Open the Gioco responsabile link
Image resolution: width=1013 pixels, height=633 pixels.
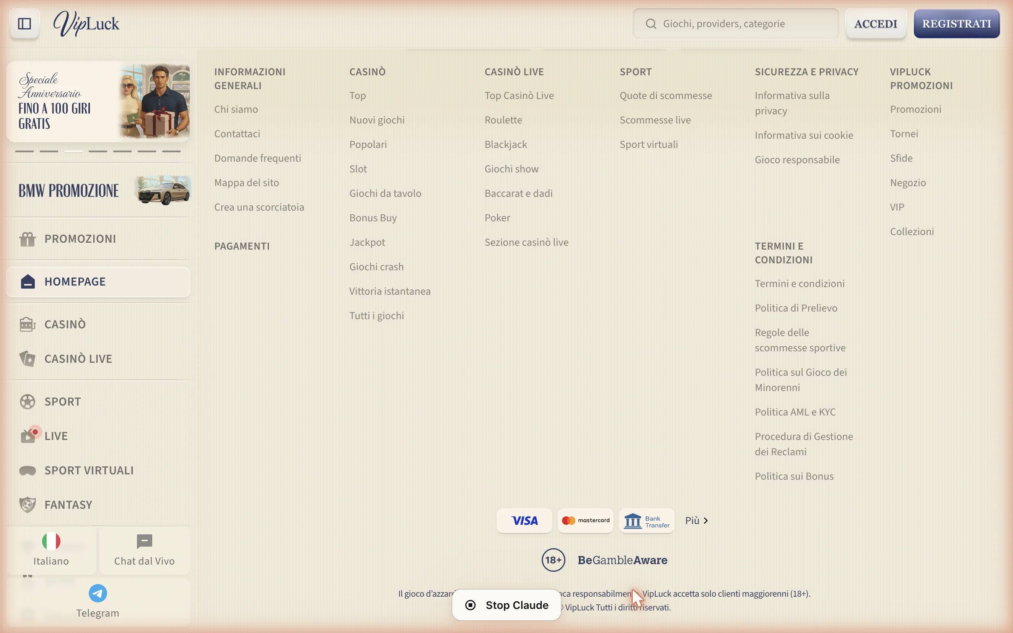[x=797, y=160]
